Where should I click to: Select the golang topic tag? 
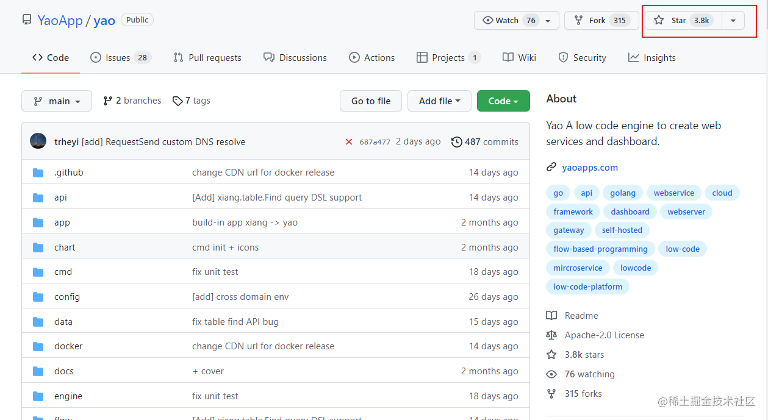tap(623, 193)
